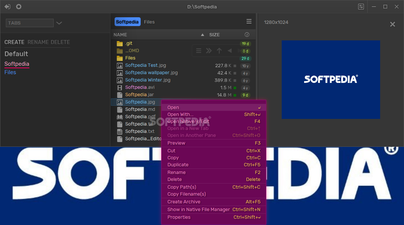
Task: Click the Softpedia preview thumbnail image
Action: [331, 80]
